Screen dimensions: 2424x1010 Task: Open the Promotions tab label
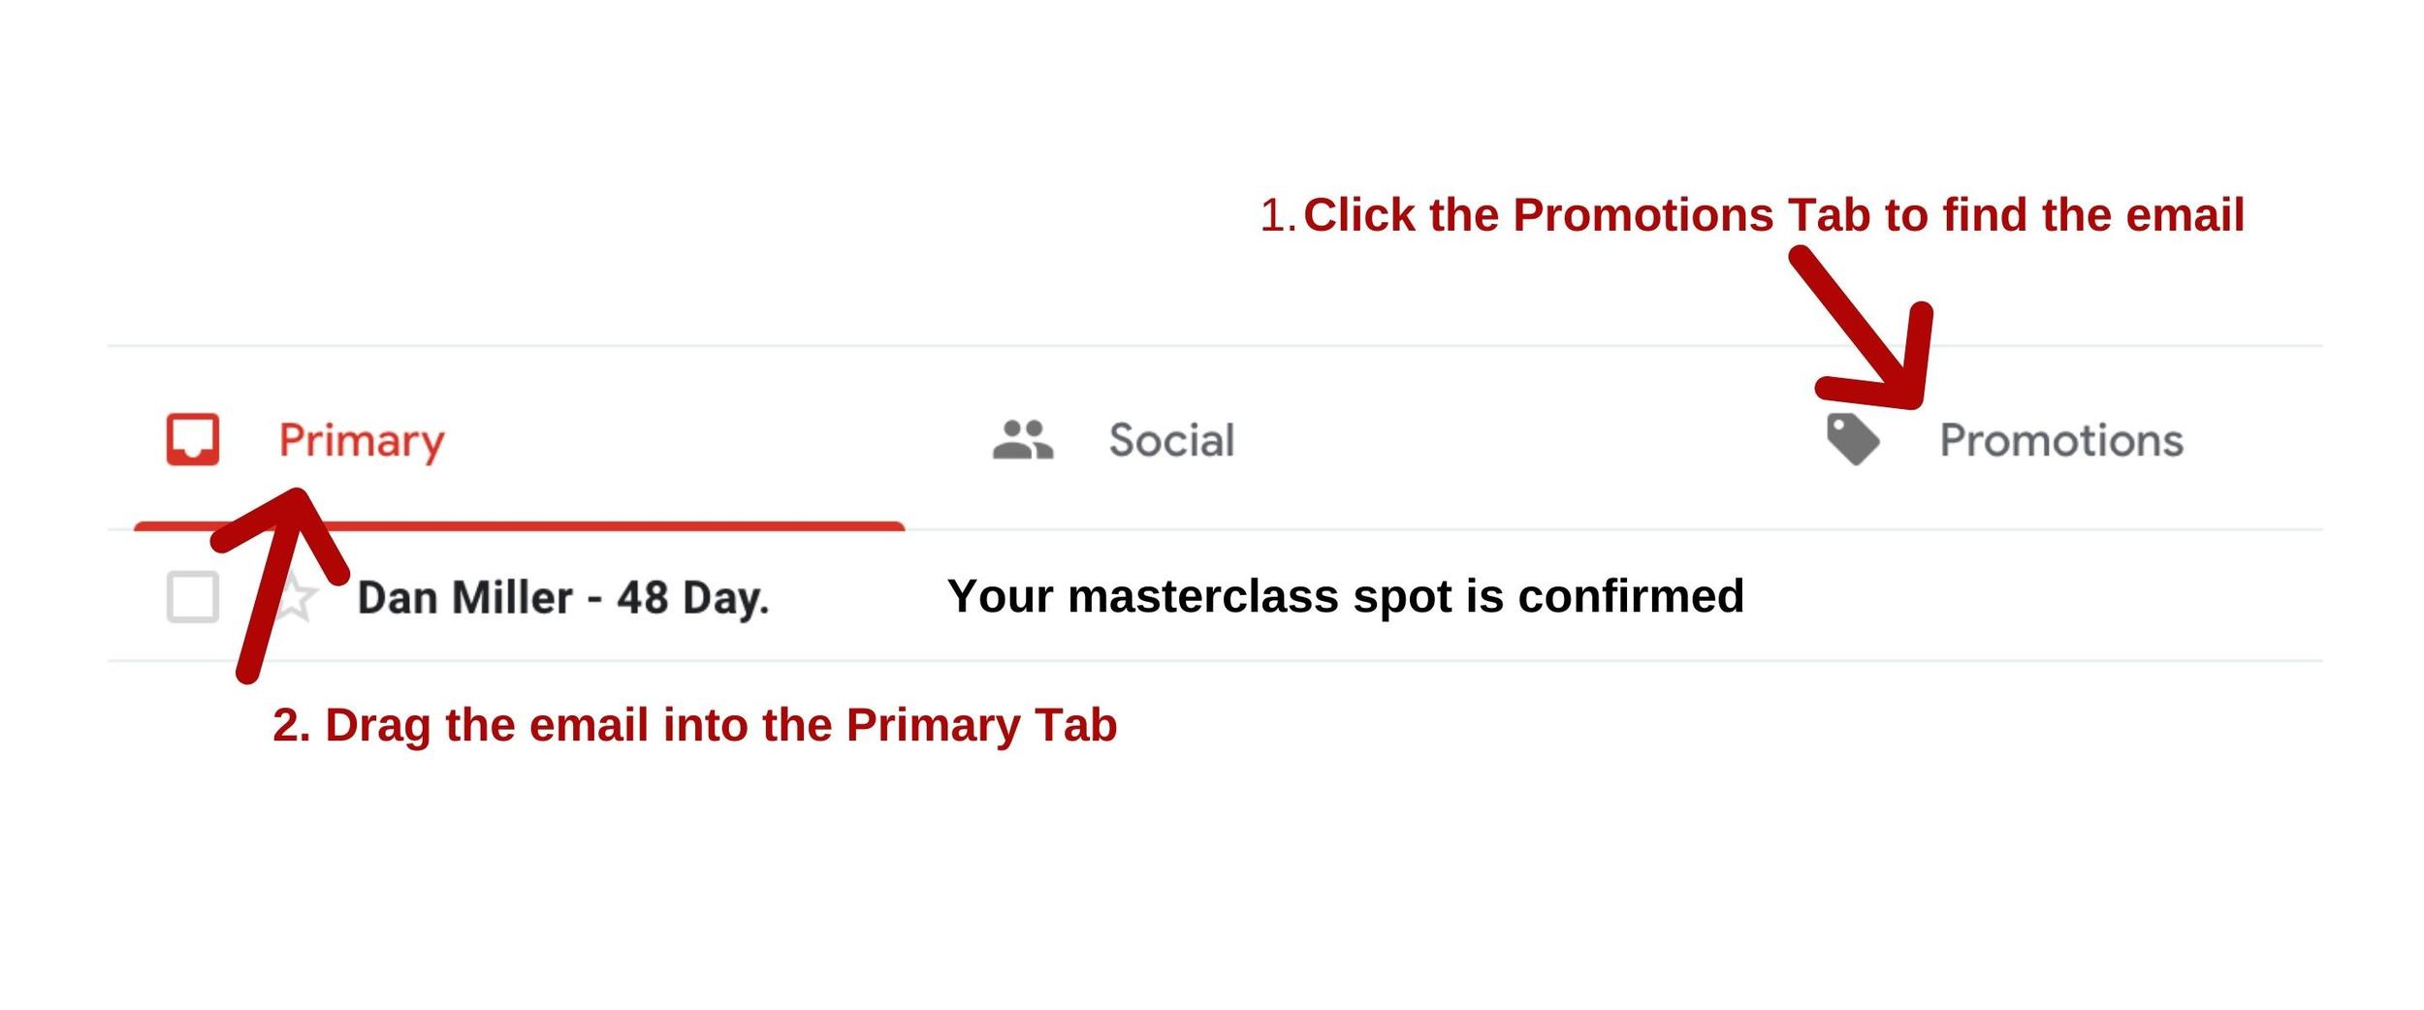2060,441
